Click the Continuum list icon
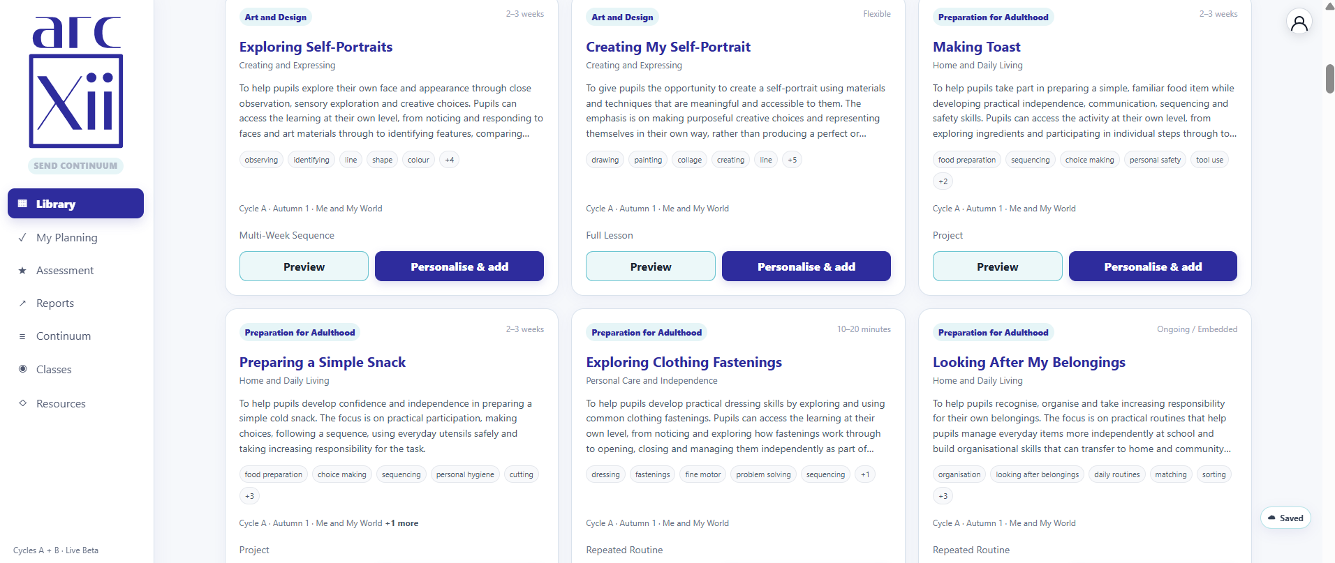 [x=22, y=336]
